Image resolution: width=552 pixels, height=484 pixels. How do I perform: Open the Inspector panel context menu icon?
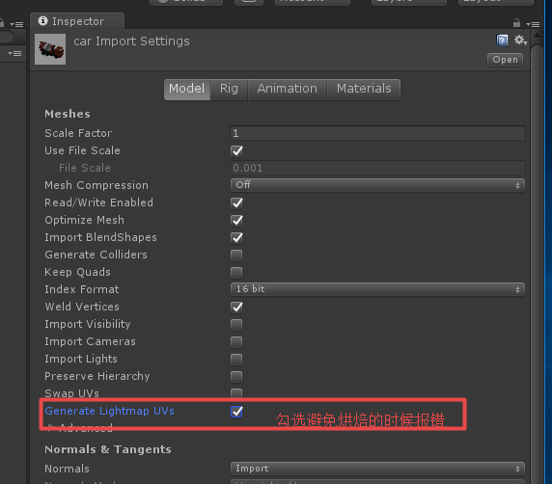coord(533,24)
